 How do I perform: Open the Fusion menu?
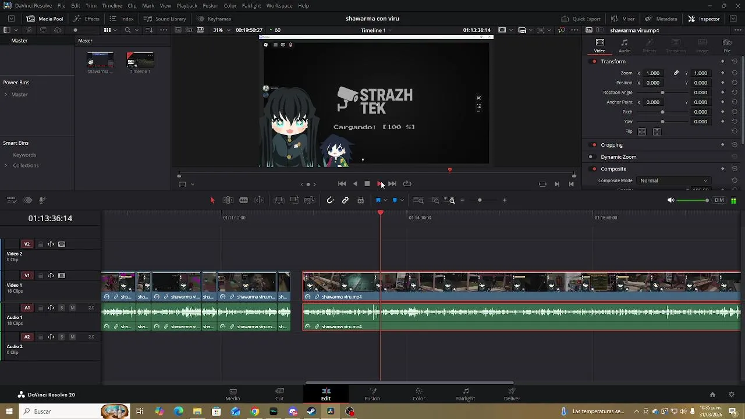pos(211,6)
